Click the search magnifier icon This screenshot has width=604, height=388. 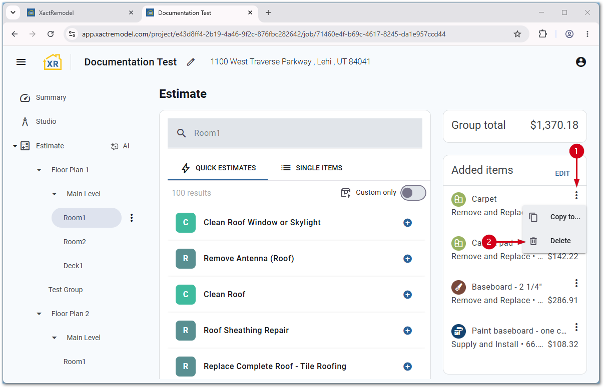coord(181,133)
